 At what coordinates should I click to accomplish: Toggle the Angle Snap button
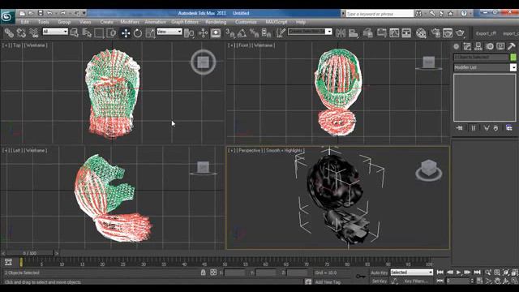coord(242,32)
